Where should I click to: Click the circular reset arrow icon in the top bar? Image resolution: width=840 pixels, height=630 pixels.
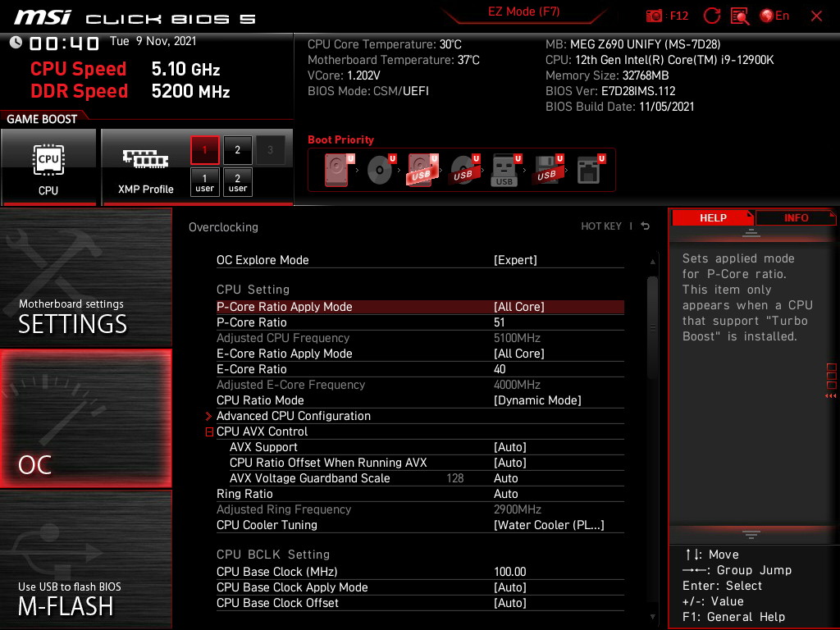(x=711, y=16)
